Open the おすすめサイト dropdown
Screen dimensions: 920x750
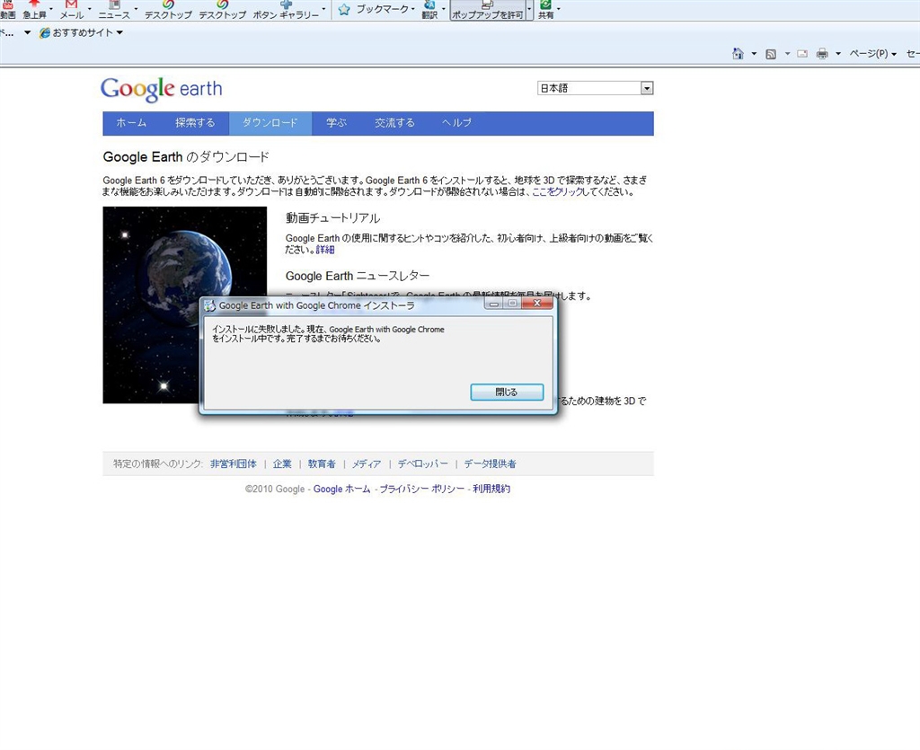click(x=119, y=33)
